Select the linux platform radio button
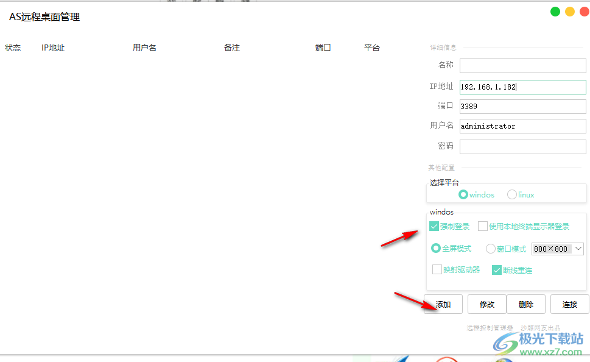This screenshot has width=590, height=362. click(x=511, y=194)
